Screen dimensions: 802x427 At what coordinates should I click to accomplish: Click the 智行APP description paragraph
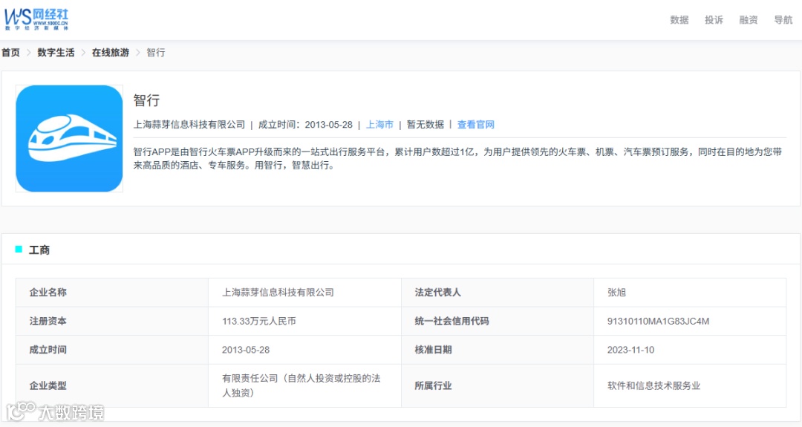pyautogui.click(x=457, y=158)
